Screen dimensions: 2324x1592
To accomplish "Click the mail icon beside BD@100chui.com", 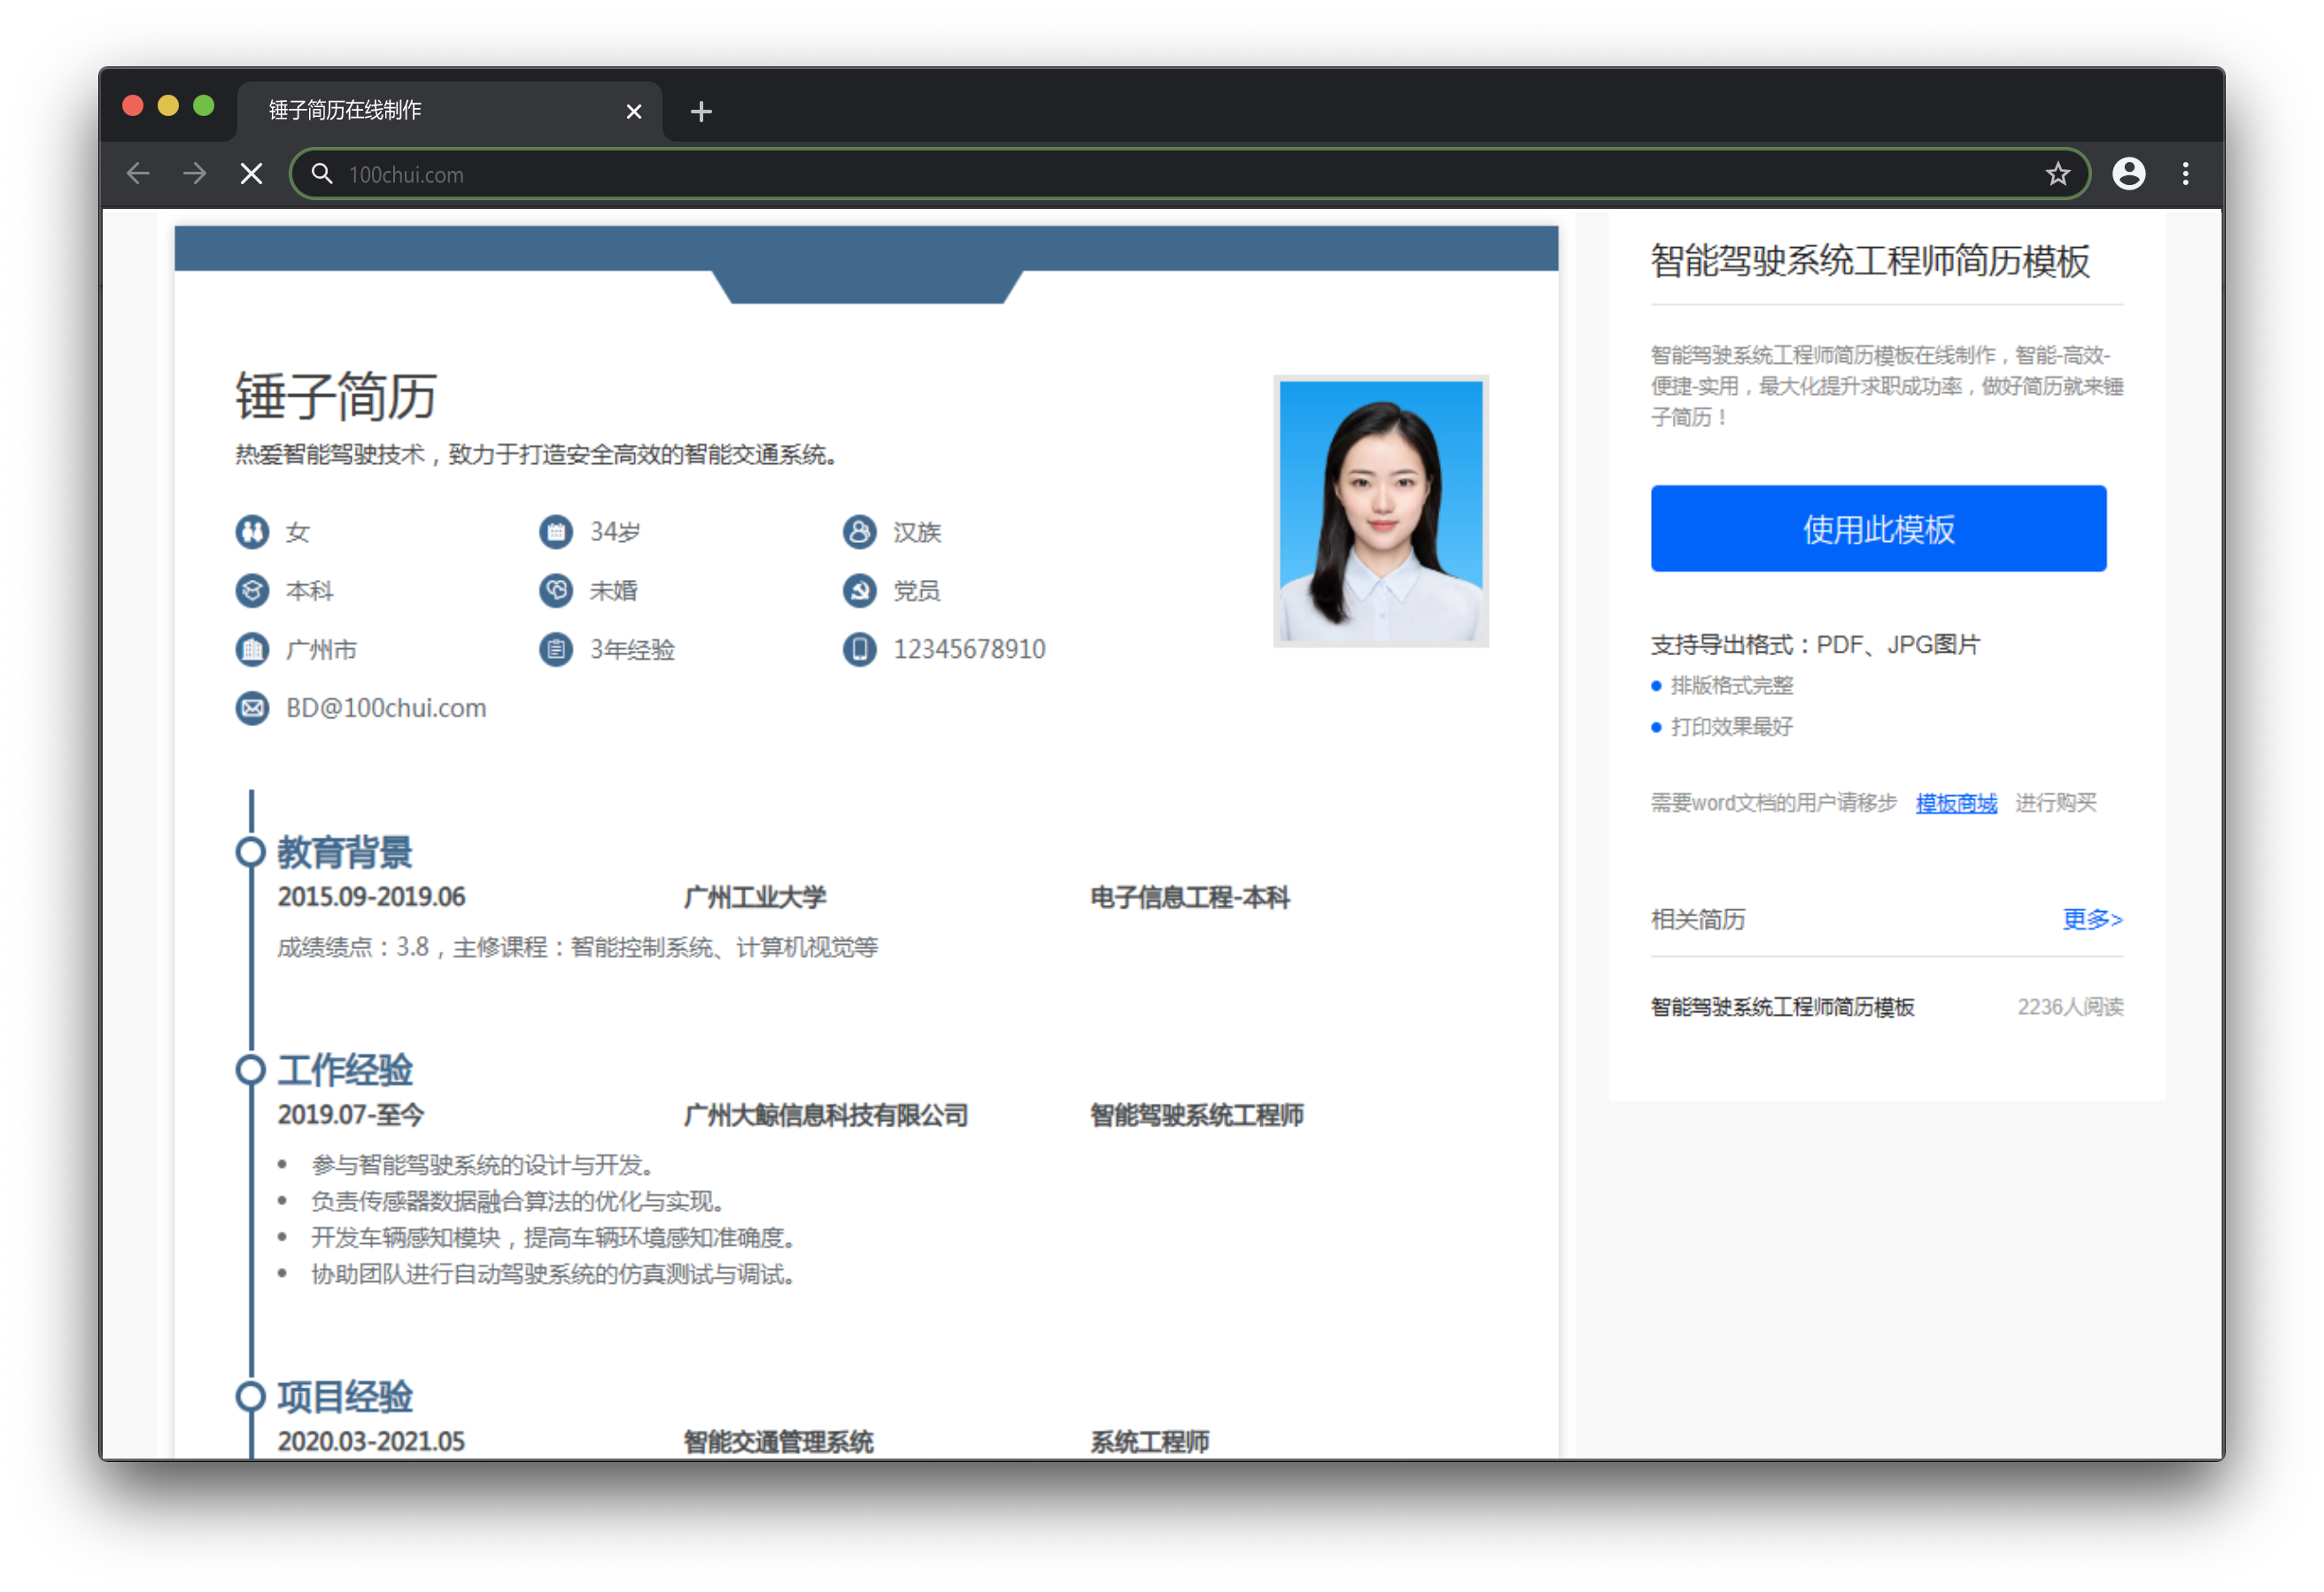I will pos(252,709).
